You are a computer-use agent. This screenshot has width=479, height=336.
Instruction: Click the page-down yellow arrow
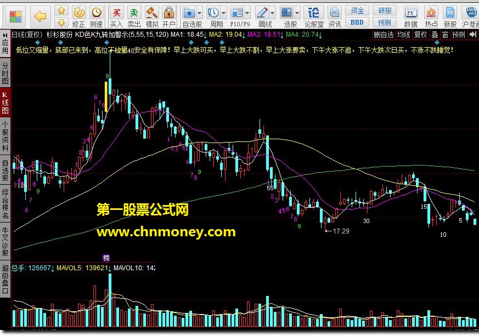point(61,22)
